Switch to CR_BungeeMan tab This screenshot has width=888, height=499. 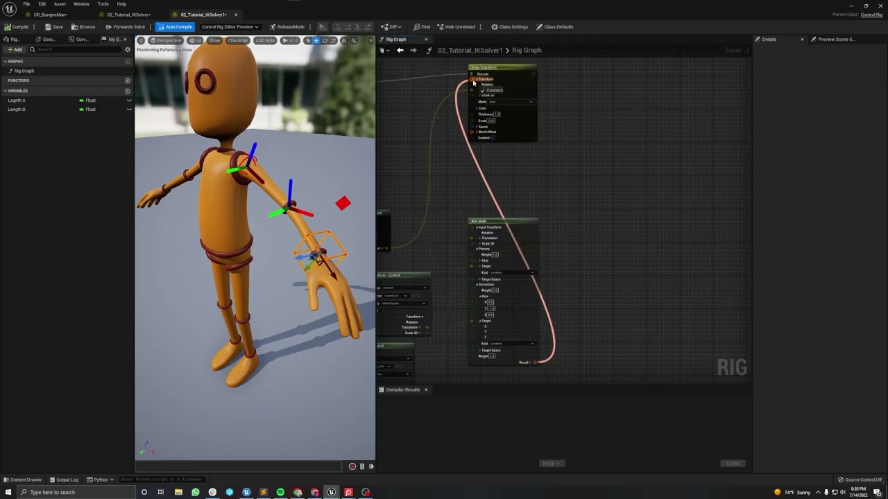click(x=50, y=15)
